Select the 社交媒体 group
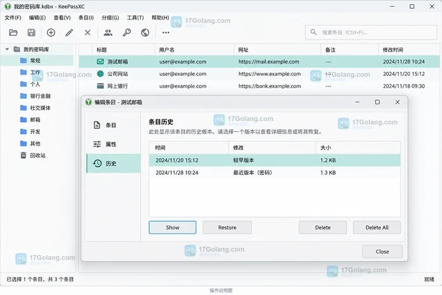The image size is (442, 295). point(40,108)
